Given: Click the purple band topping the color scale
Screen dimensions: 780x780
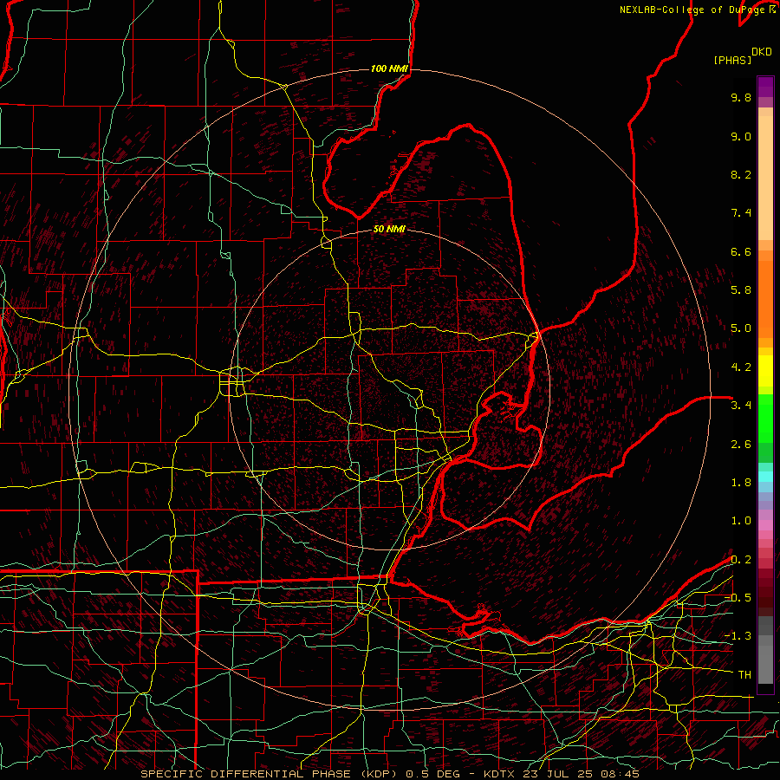Looking at the screenshot, I should click(x=765, y=87).
